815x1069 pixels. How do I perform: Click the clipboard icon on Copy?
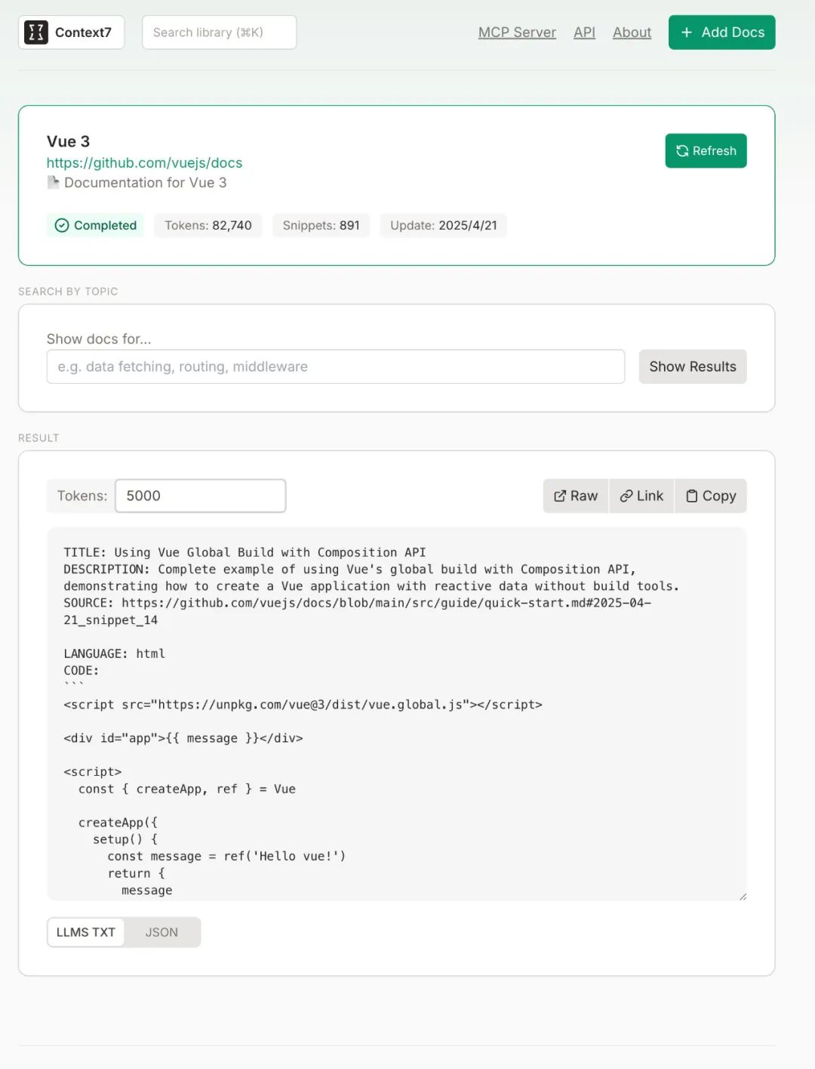click(x=692, y=496)
